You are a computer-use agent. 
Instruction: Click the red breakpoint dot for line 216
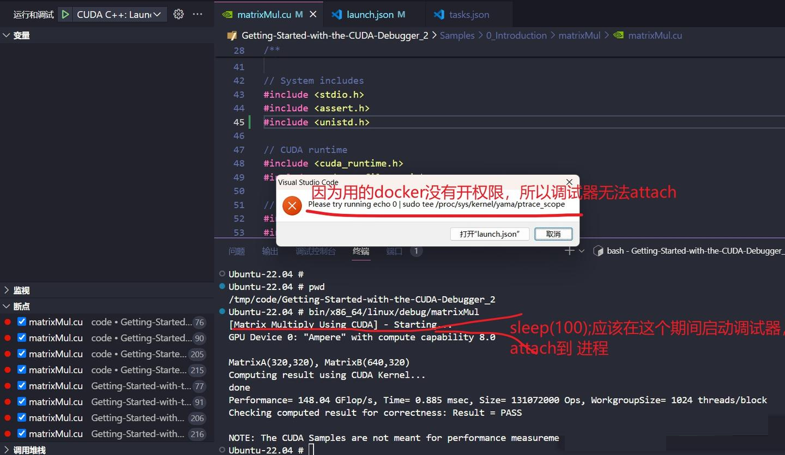coord(8,434)
